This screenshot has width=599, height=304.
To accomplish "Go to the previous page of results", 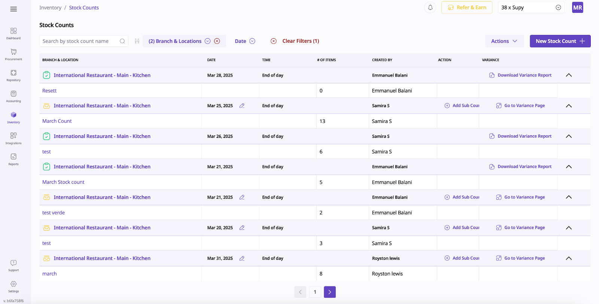I will pyautogui.click(x=300, y=292).
